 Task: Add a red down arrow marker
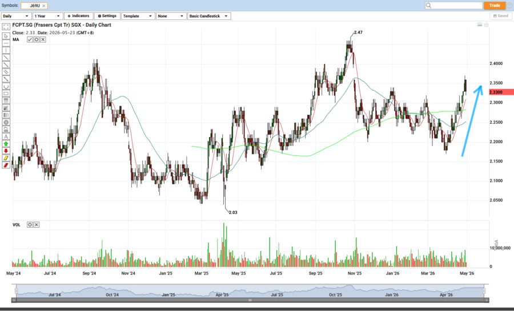tap(6, 151)
